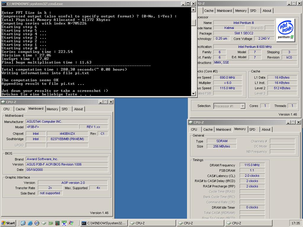The image size is (303, 227).
Task: Switch to cmd.exe taskbar button
Action: pos(104,223)
